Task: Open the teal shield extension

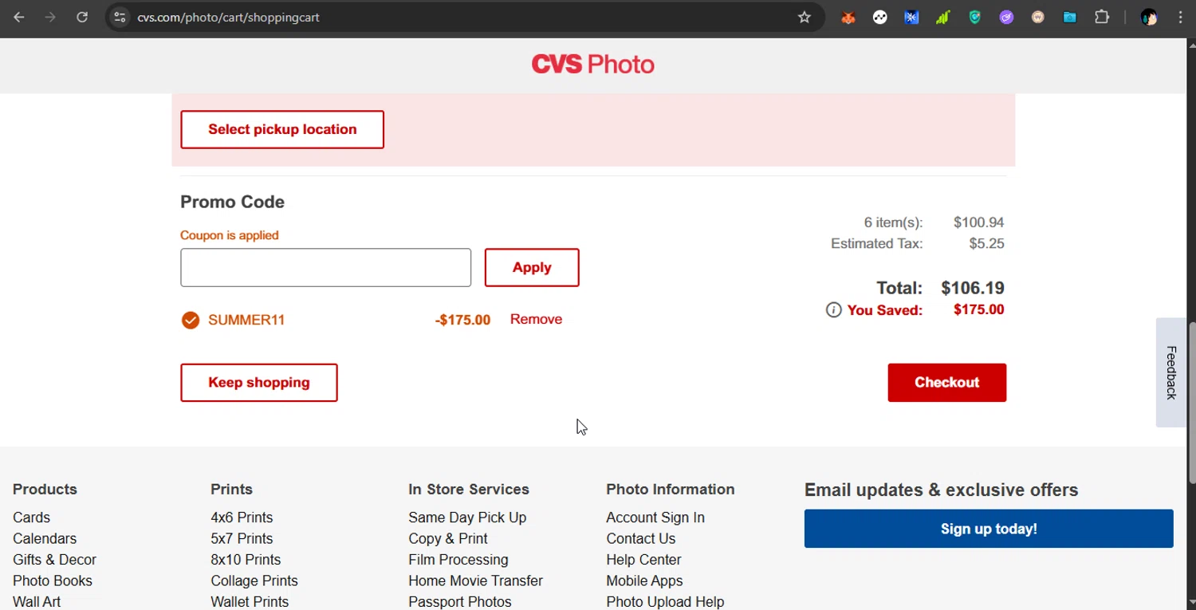Action: pyautogui.click(x=975, y=17)
